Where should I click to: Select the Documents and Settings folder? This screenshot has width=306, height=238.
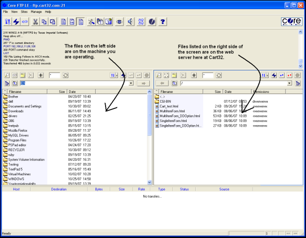coord(25,106)
